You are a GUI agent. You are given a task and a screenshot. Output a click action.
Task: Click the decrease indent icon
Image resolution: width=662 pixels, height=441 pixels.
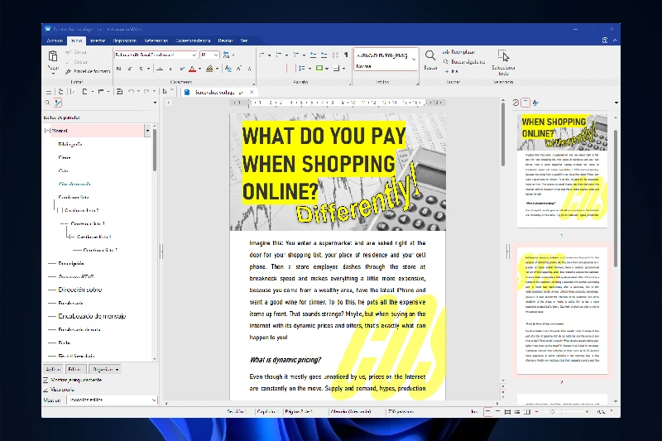314,55
